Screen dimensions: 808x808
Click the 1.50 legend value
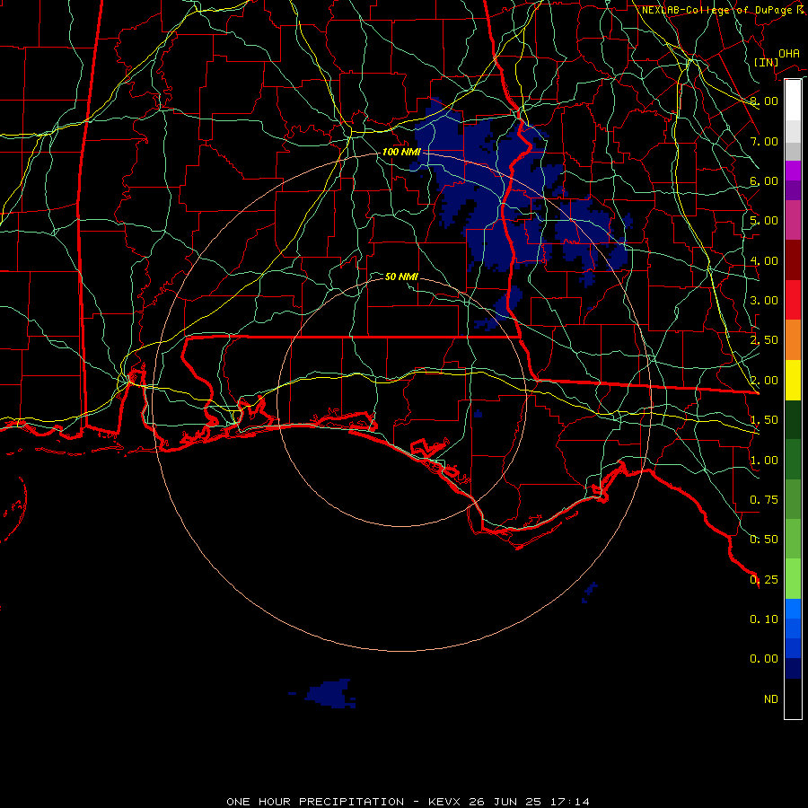(764, 420)
